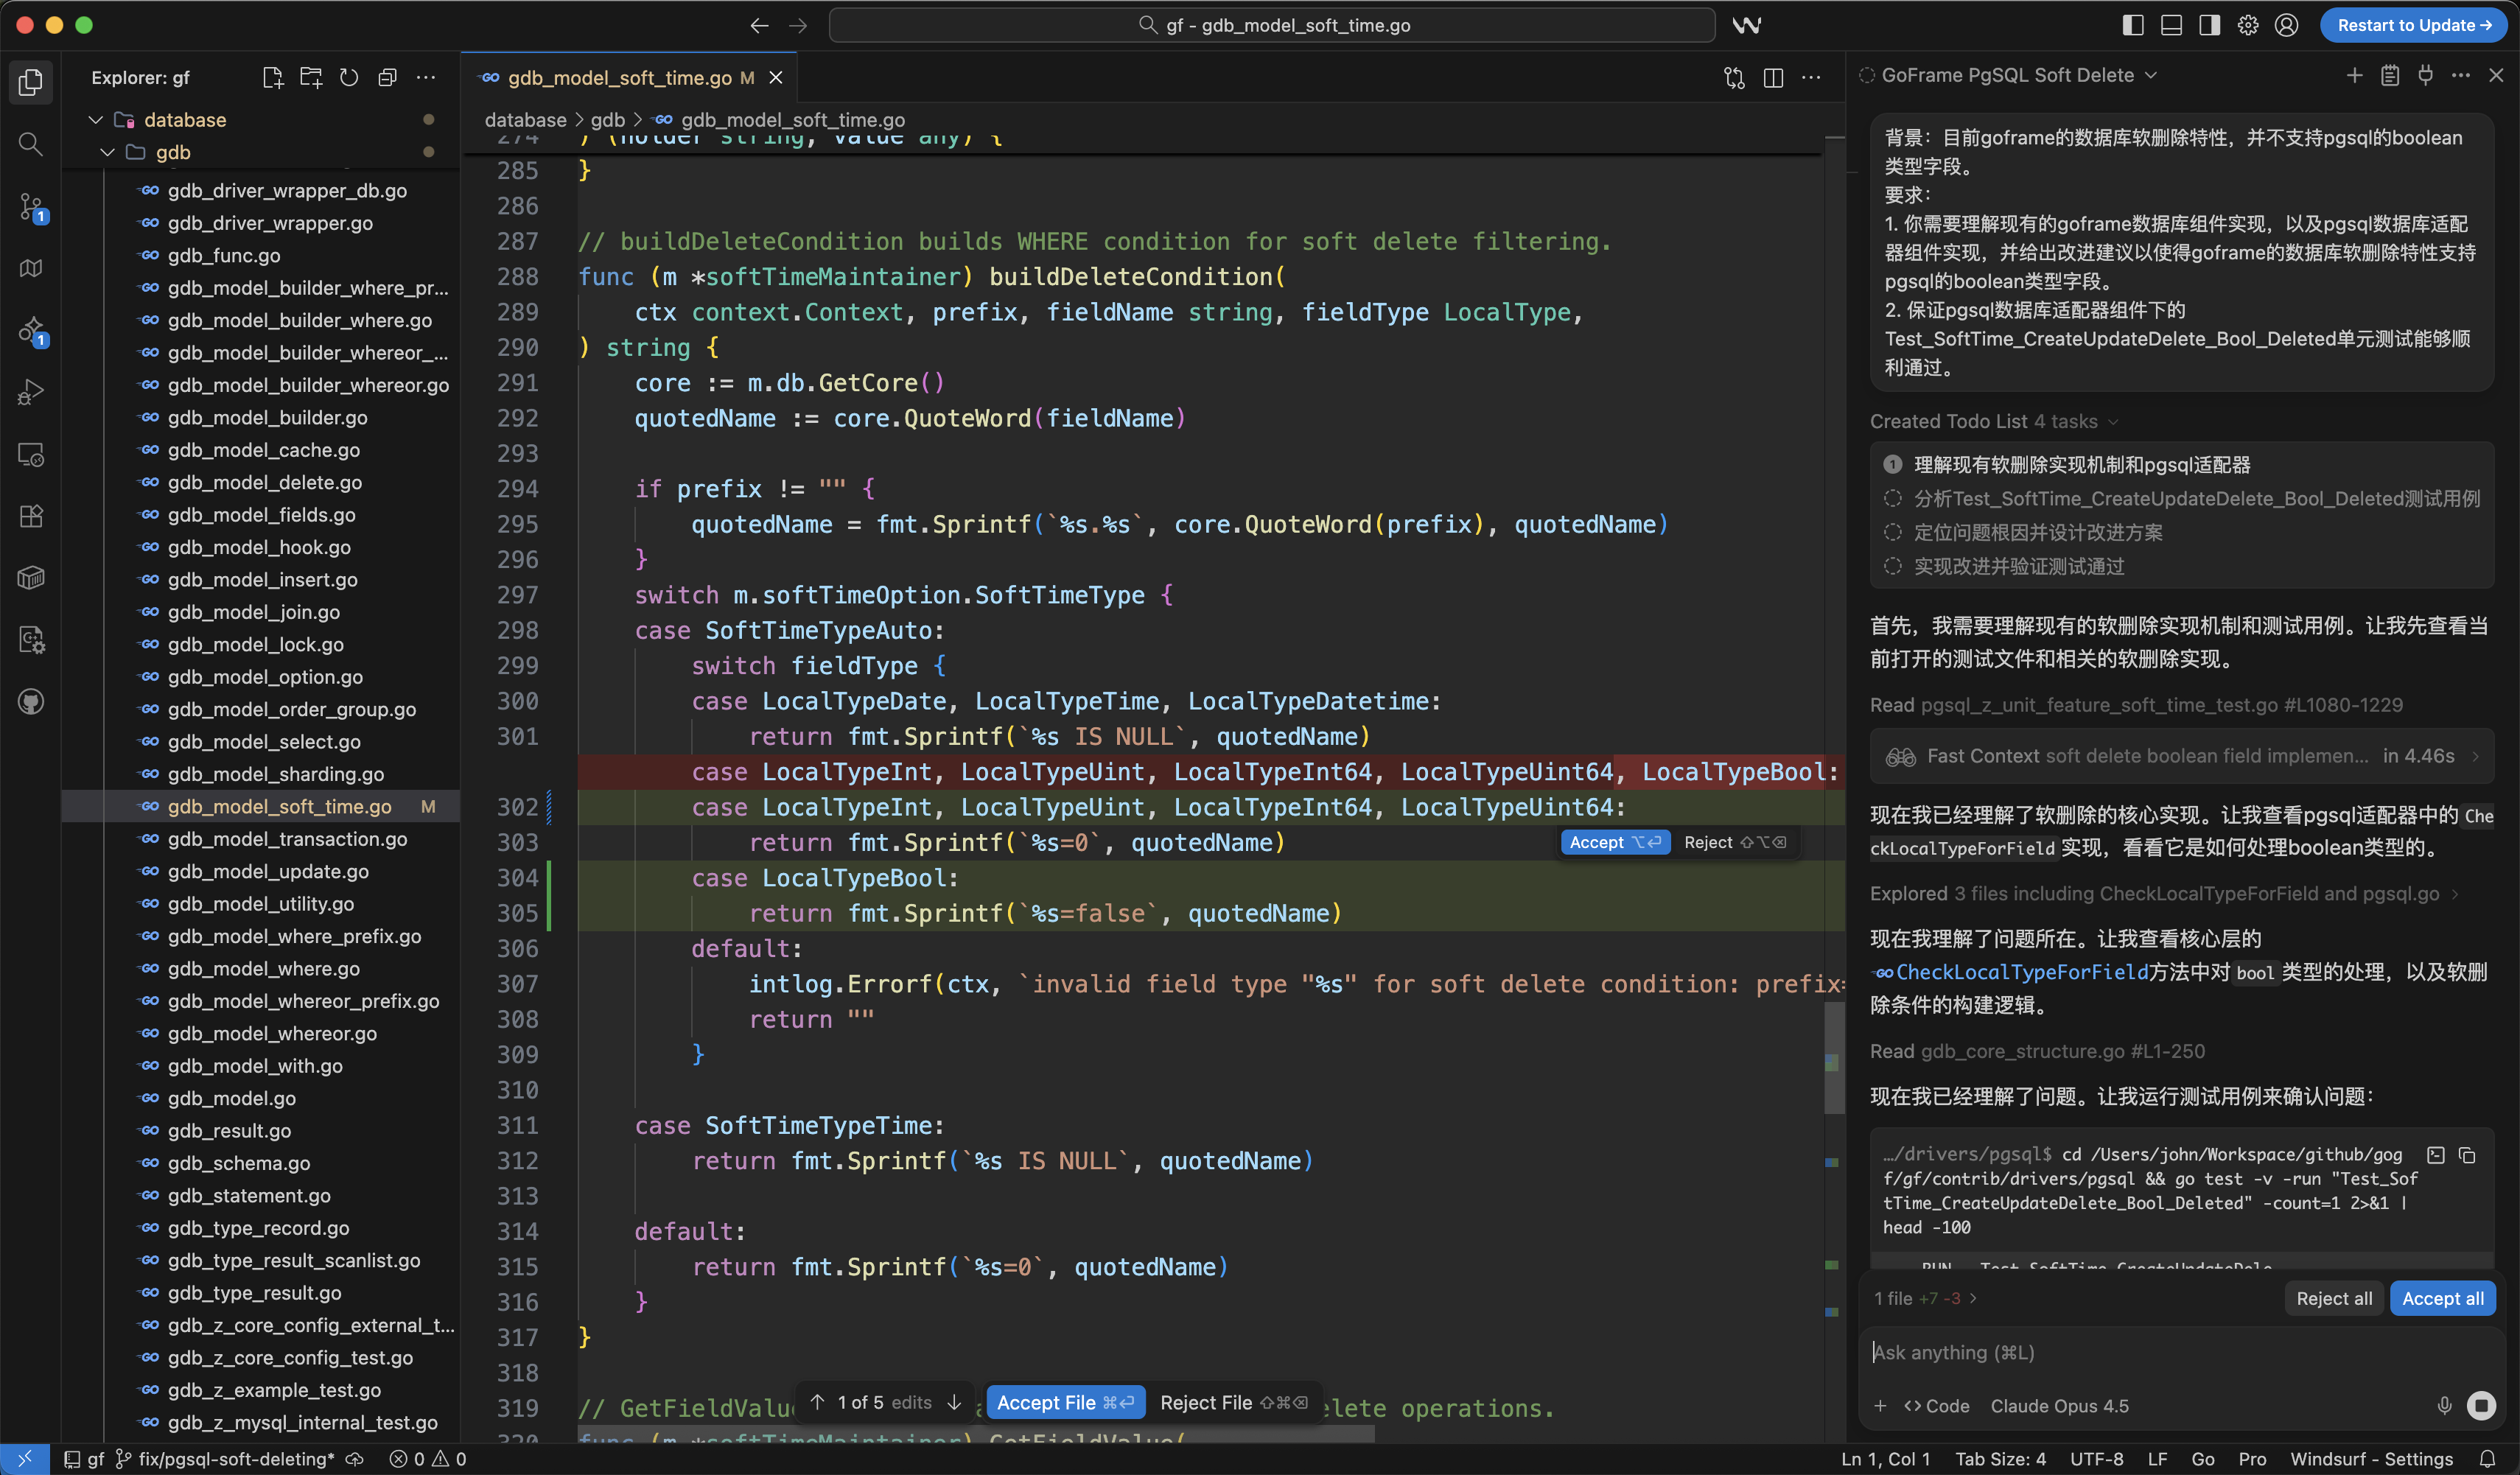Image resolution: width=2520 pixels, height=1475 pixels.
Task: Start a new Cascade chat with plus icon
Action: [x=2354, y=76]
